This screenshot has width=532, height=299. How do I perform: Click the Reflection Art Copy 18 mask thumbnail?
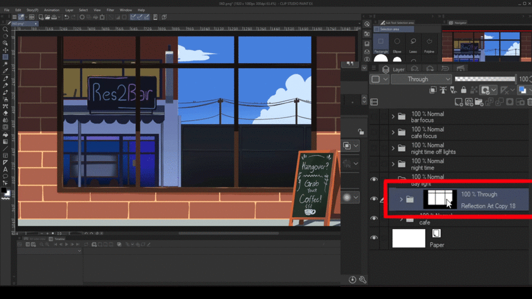[439, 199]
